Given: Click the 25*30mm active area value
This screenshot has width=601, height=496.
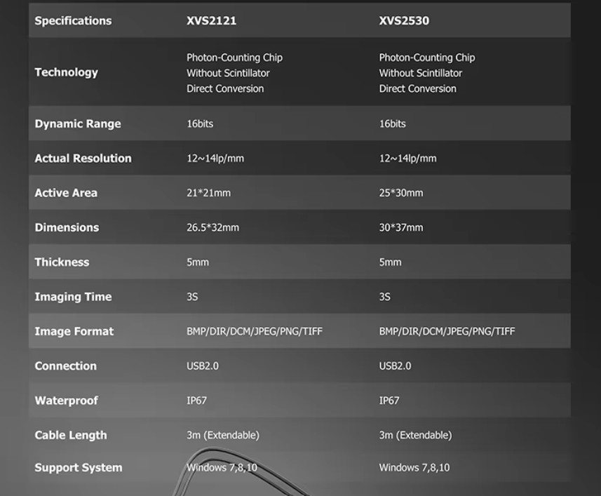Looking at the screenshot, I should pyautogui.click(x=401, y=193).
